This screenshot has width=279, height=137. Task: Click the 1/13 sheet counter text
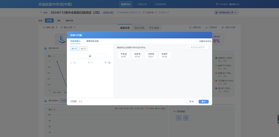tap(90, 63)
